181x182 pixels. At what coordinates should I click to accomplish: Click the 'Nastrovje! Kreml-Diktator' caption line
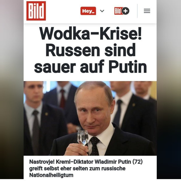tap(86, 162)
